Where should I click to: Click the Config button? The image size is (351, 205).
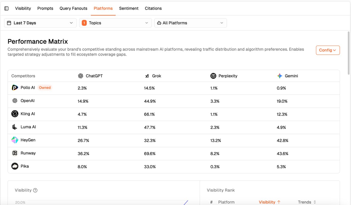tap(328, 50)
